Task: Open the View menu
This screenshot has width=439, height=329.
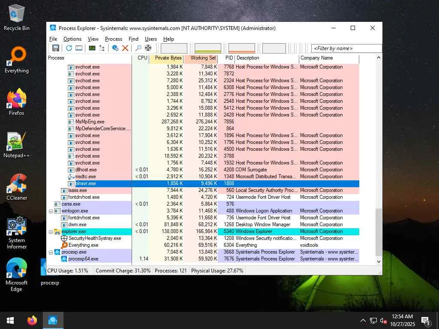Action: (93, 39)
